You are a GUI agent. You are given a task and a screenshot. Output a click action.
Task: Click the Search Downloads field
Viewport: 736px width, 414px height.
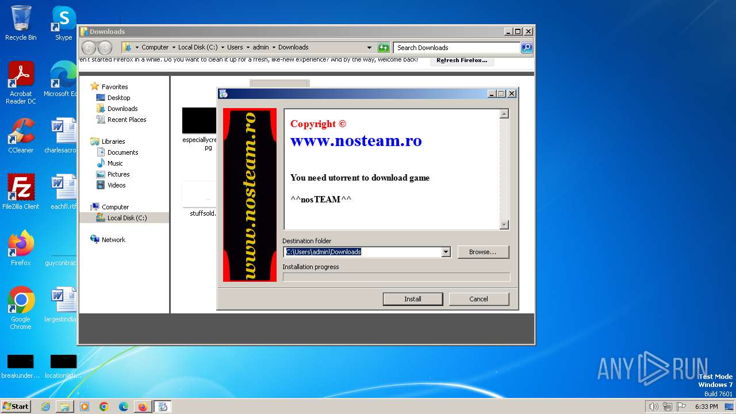(x=457, y=48)
